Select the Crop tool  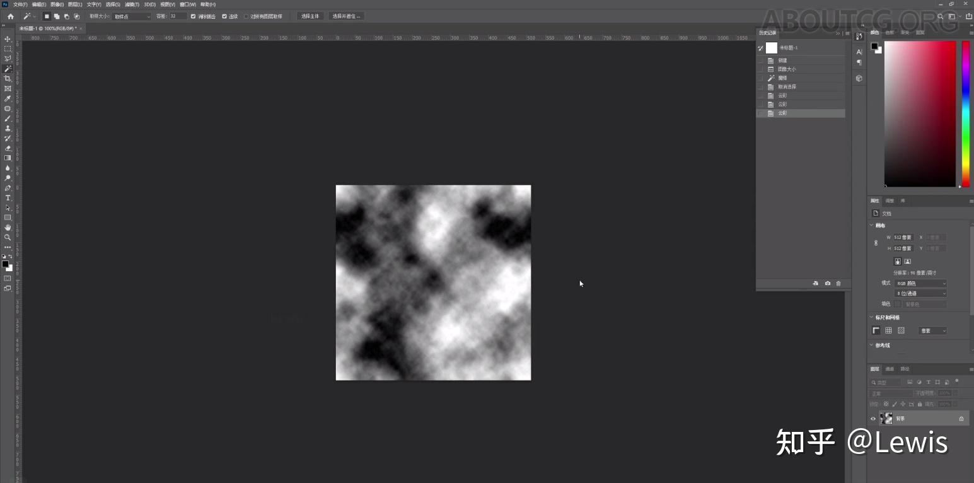pyautogui.click(x=7, y=78)
